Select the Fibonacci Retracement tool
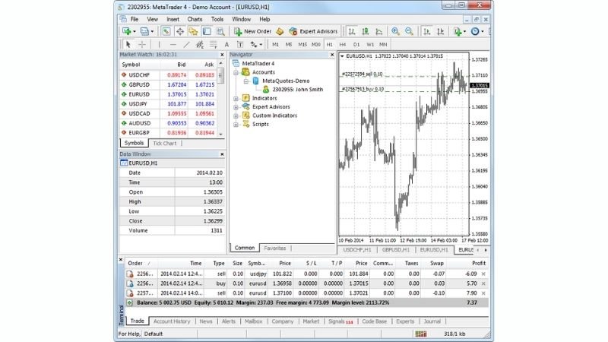The height and width of the screenshot is (342, 608). (214, 45)
